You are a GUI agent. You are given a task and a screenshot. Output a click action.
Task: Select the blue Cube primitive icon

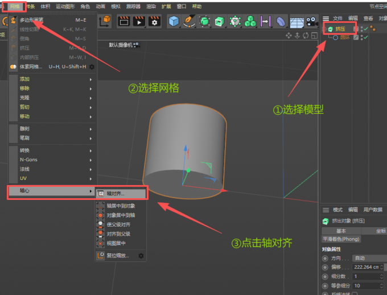(174, 21)
